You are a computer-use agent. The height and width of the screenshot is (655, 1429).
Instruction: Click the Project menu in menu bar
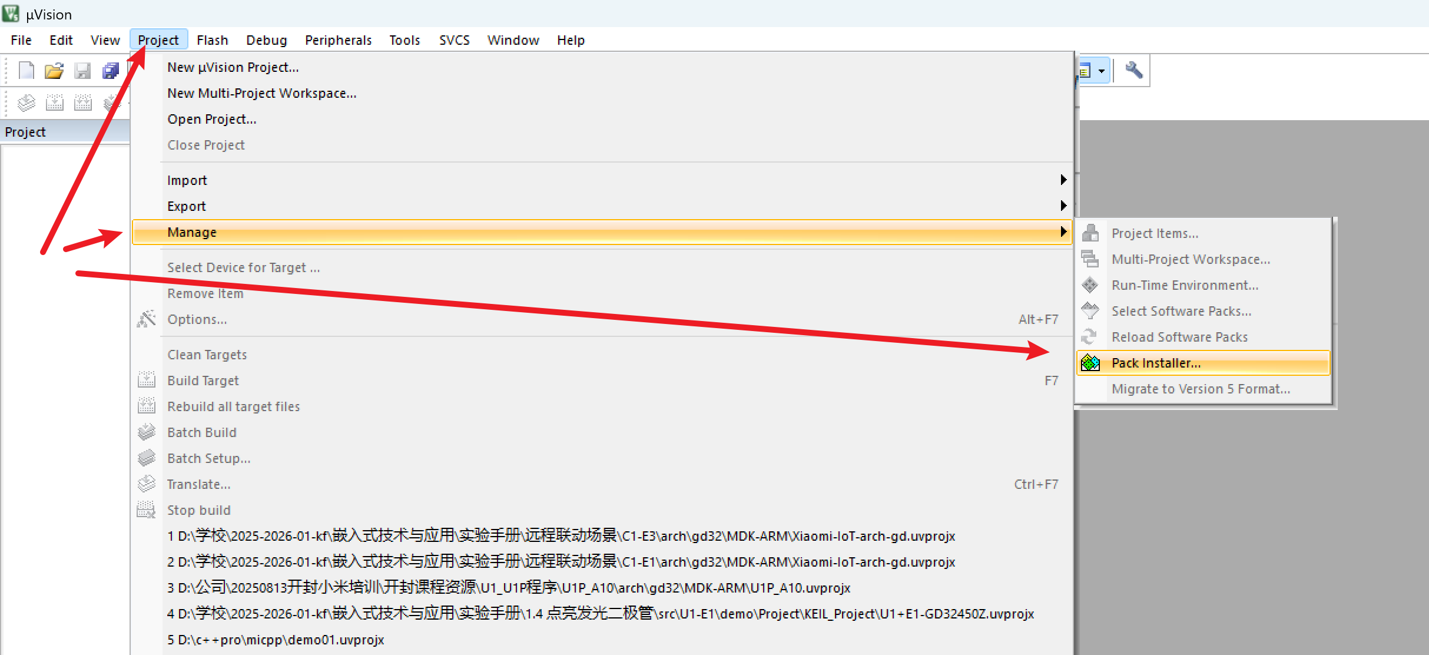[x=158, y=40]
